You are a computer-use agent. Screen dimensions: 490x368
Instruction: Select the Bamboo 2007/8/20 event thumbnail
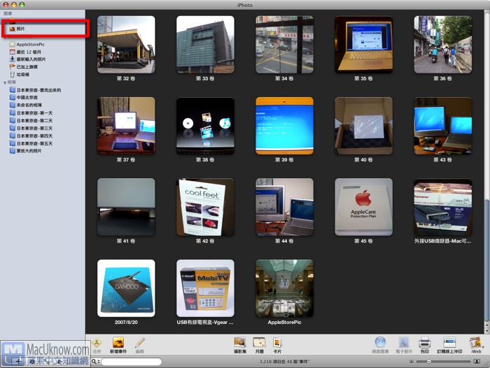click(x=126, y=288)
